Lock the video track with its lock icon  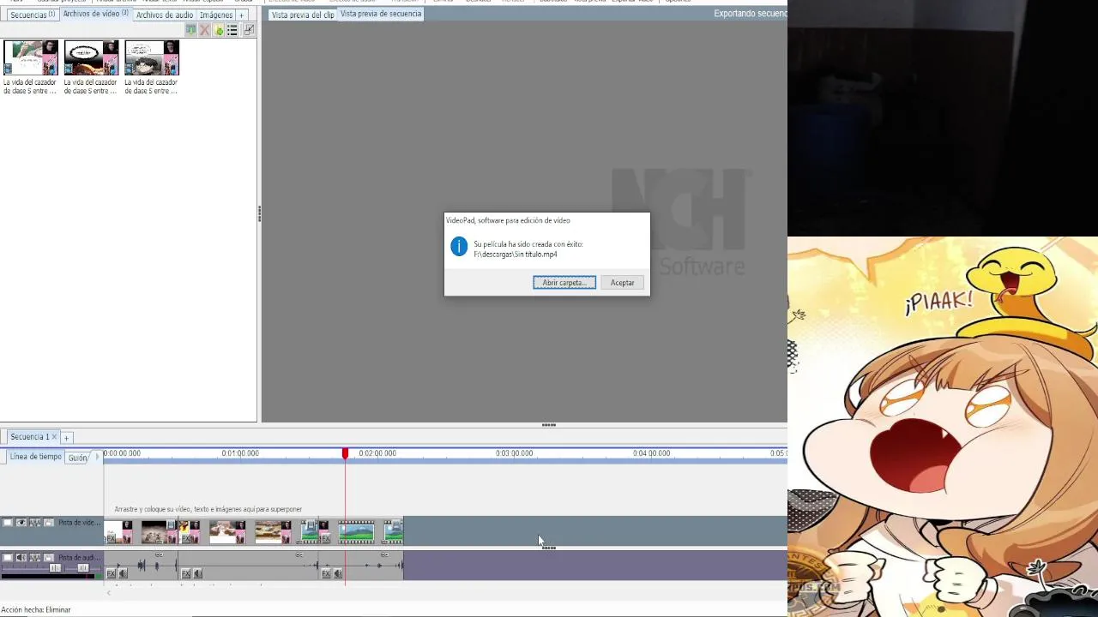click(x=48, y=522)
